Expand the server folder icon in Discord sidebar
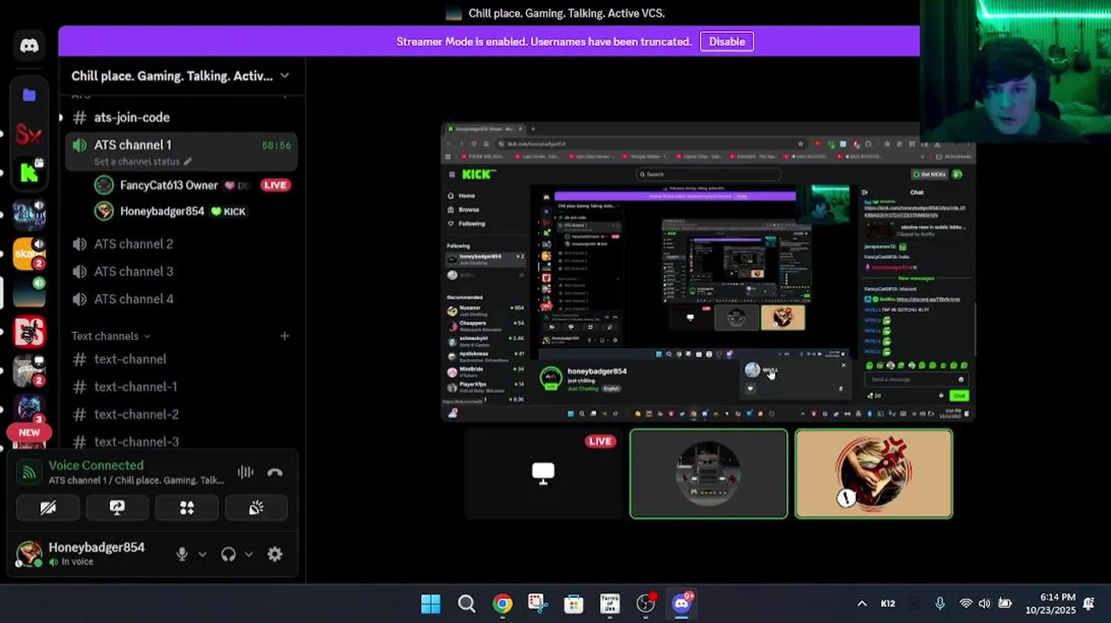Screen dimensions: 1111x623 tap(29, 95)
